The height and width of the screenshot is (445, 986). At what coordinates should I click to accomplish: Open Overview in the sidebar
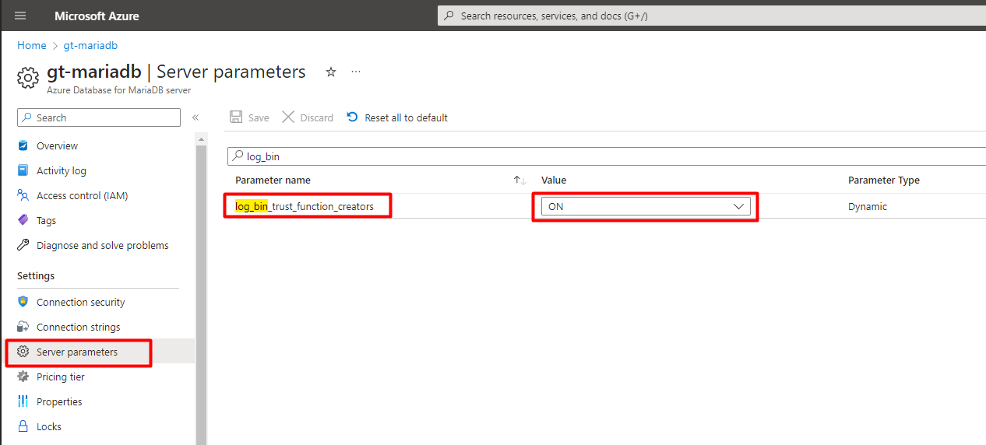click(57, 145)
